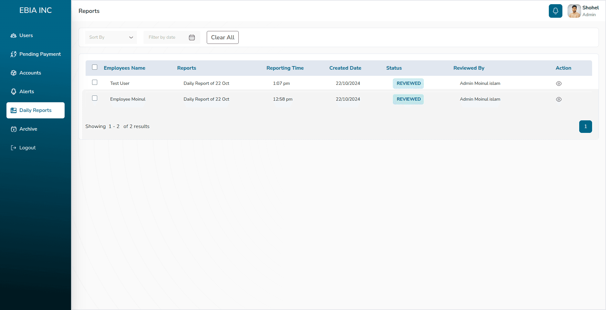Open the Archive section
The image size is (606, 310).
36,129
